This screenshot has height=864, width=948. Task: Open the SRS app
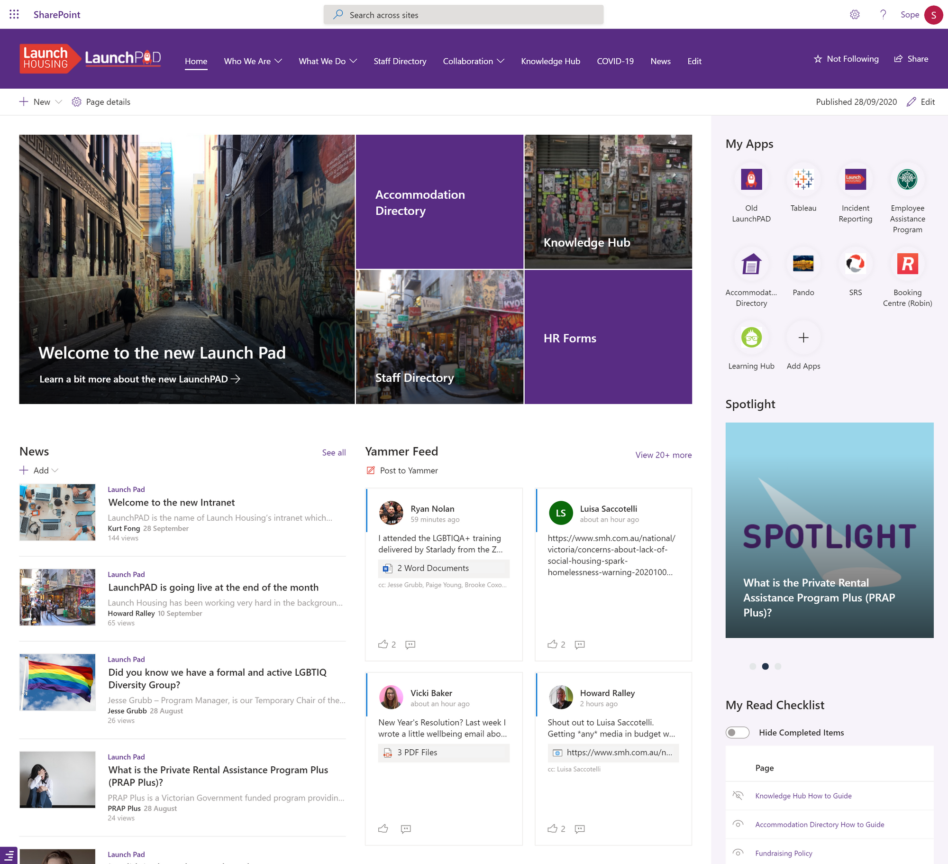856,264
